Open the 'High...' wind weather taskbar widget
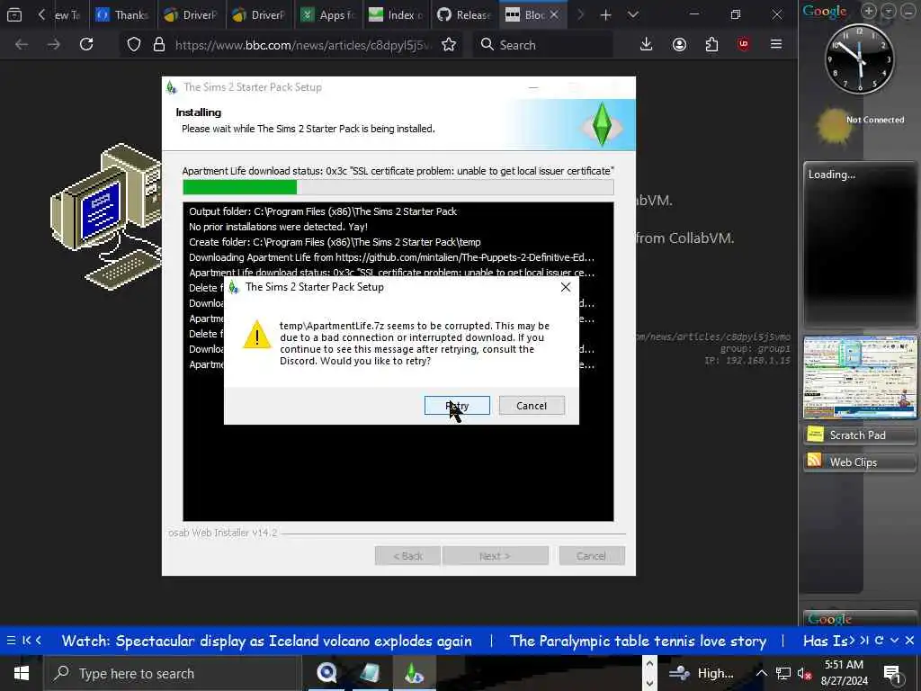921x691 pixels. (x=702, y=673)
